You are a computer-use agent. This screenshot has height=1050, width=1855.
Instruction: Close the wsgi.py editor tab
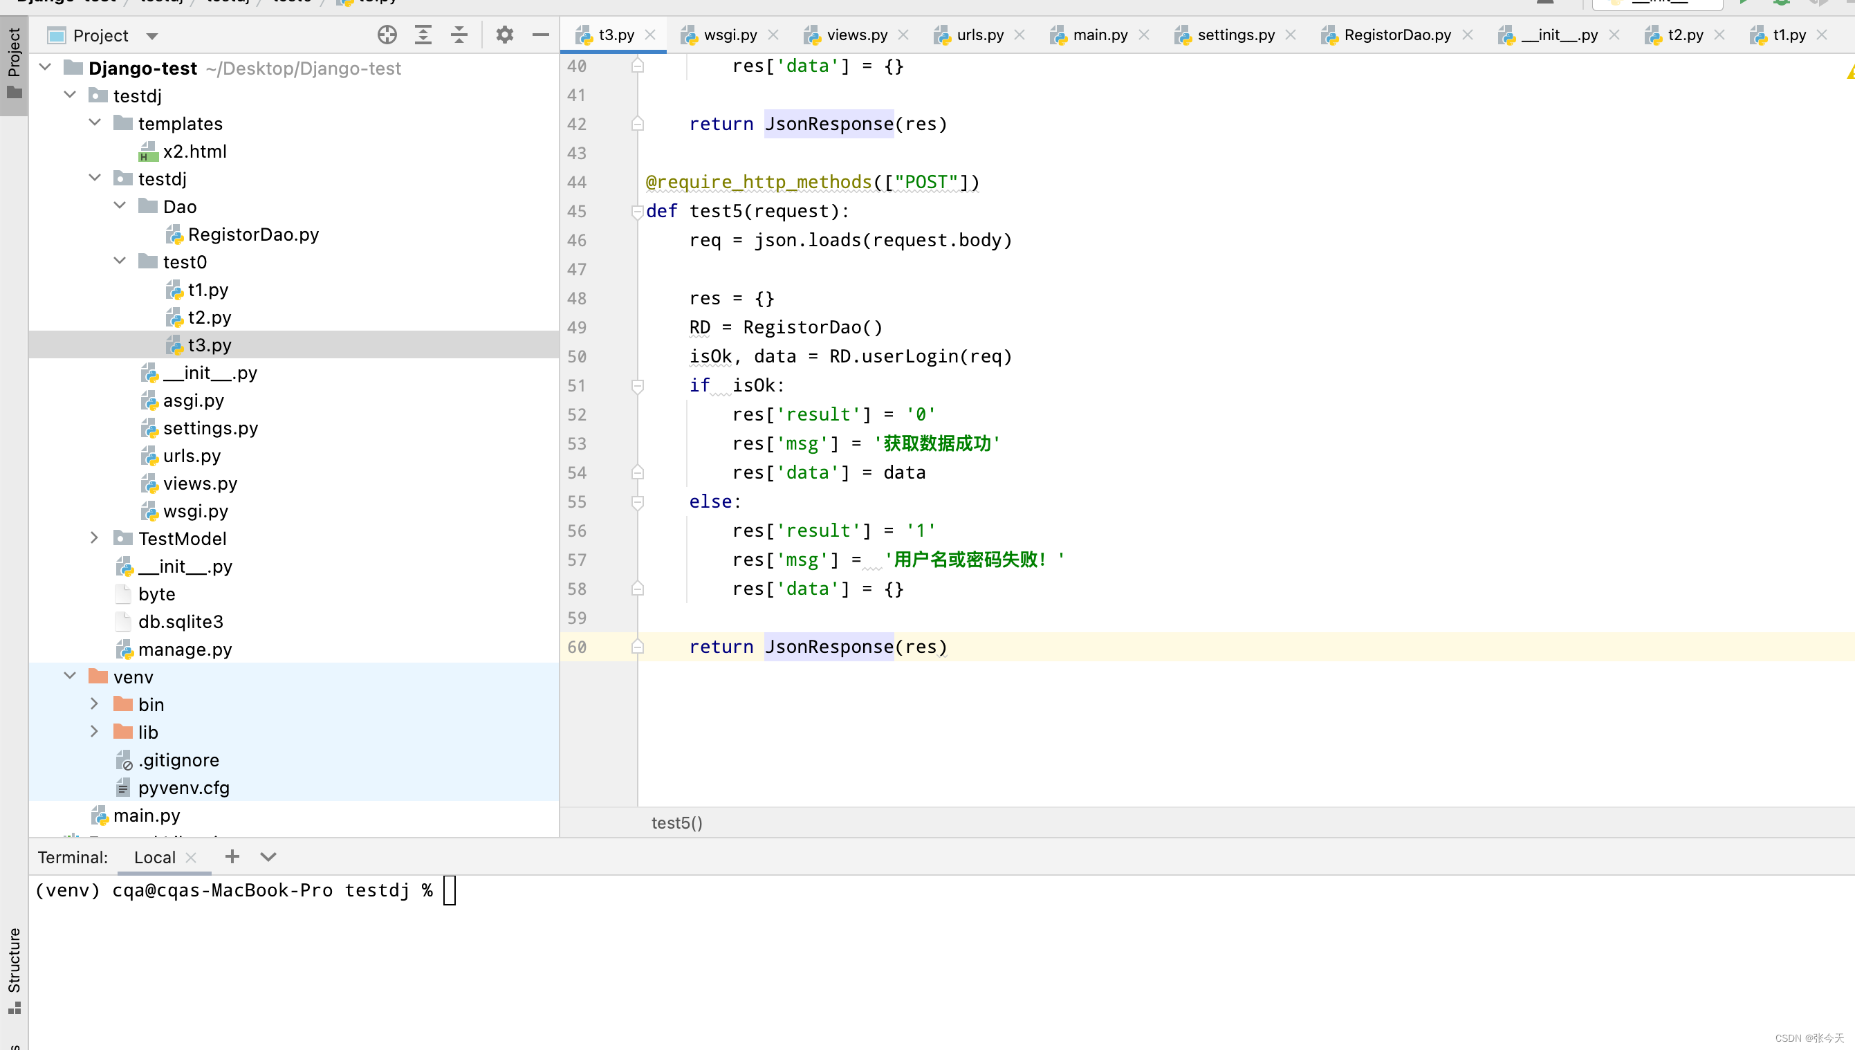point(773,35)
